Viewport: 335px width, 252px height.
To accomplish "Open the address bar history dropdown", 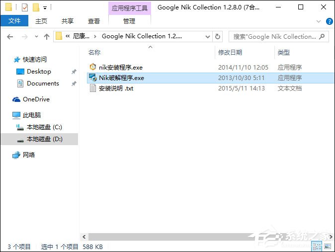I will [x=207, y=37].
